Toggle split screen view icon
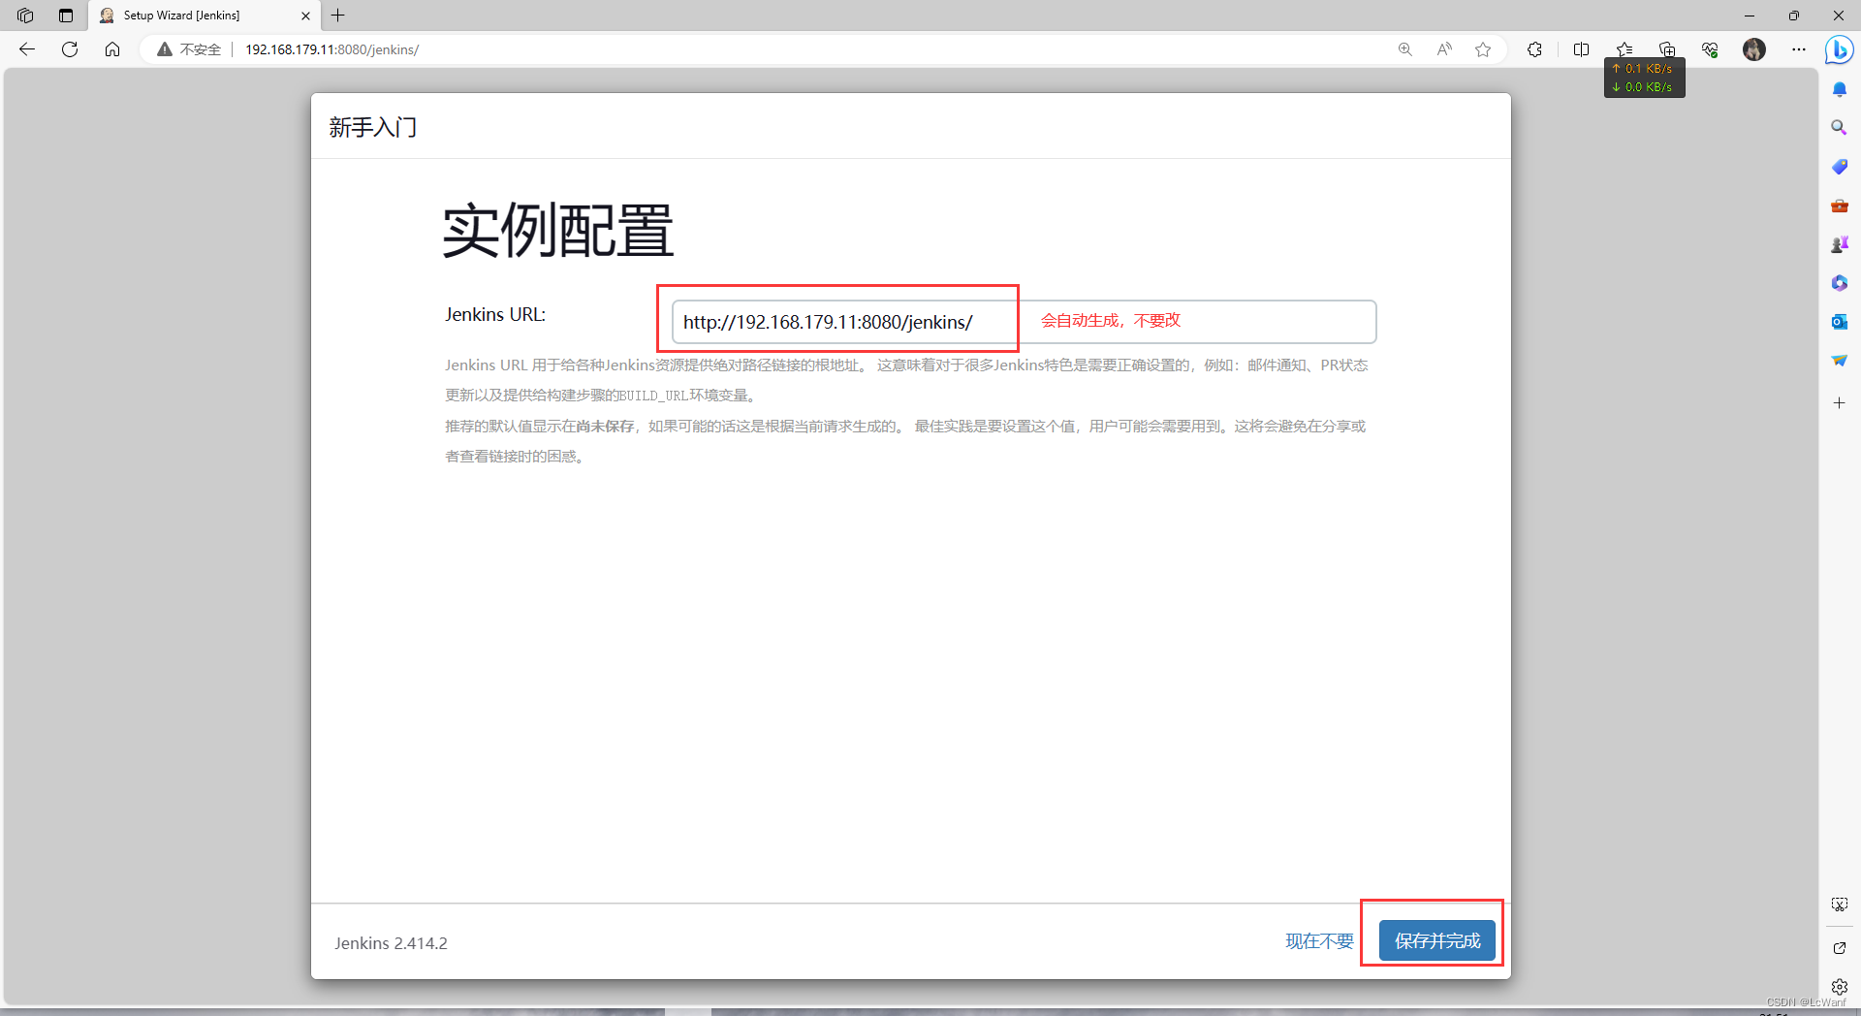The width and height of the screenshot is (1861, 1016). [1582, 49]
